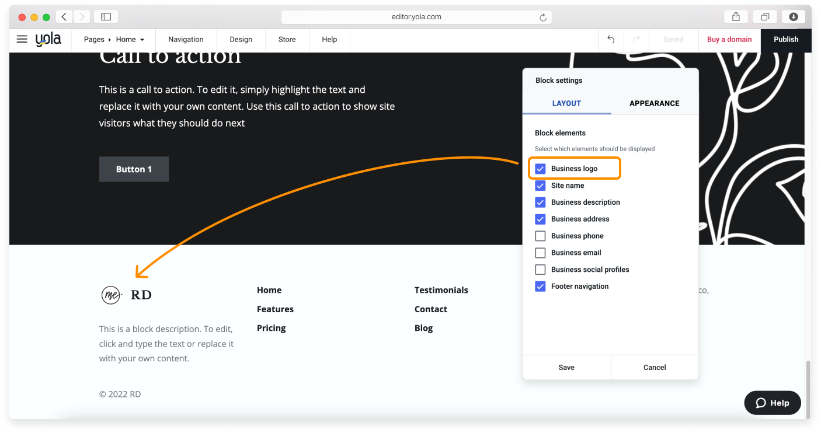Image resolution: width=821 pixels, height=433 pixels.
Task: Click the undo arrow icon
Action: click(611, 40)
